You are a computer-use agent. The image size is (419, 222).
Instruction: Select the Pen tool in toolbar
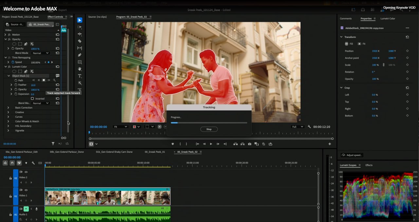[80, 55]
